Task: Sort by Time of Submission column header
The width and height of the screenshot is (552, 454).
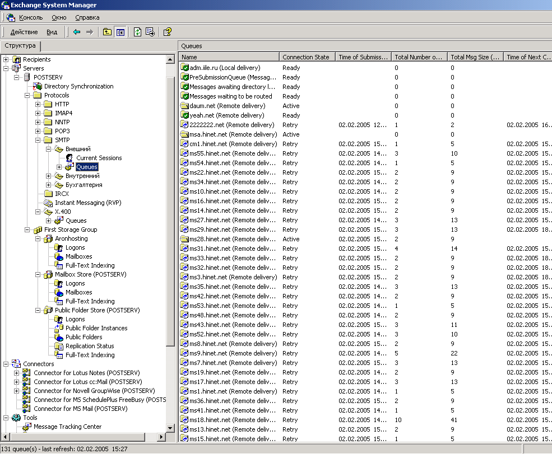Action: [x=363, y=57]
